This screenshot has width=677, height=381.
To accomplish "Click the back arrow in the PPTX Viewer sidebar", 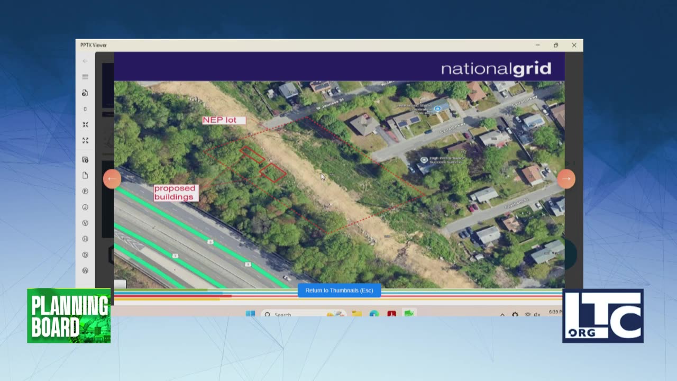I will 85,61.
